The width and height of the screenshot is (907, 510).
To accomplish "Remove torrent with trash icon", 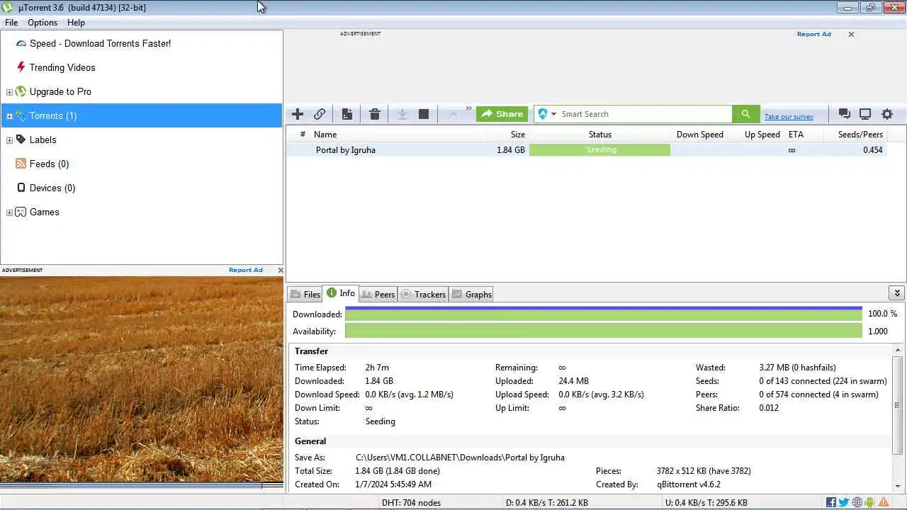I will (375, 114).
